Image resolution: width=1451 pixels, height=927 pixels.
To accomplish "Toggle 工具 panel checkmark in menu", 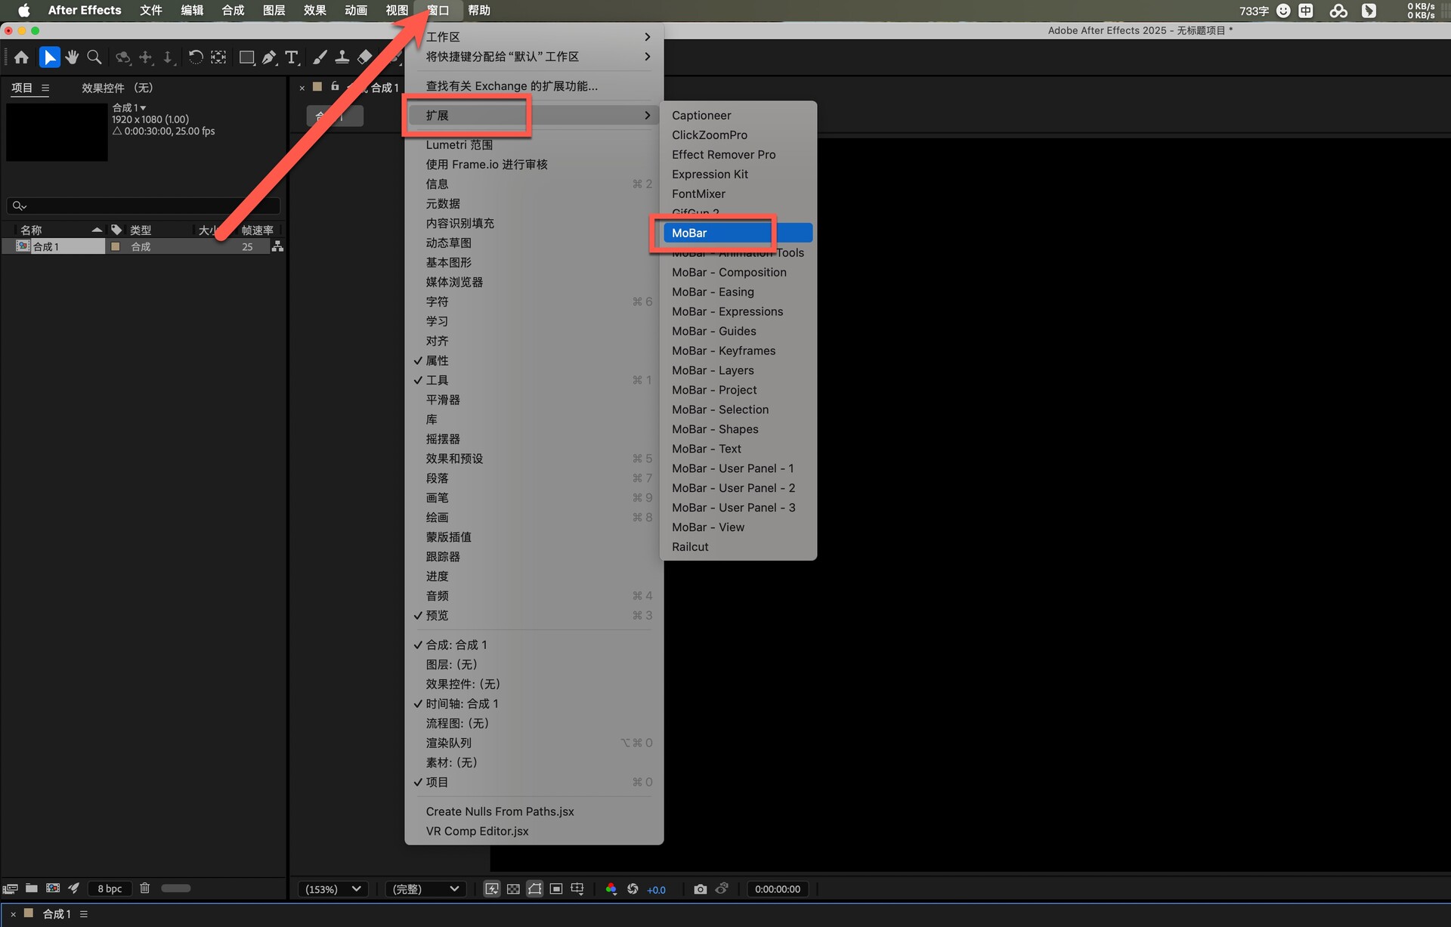I will tap(437, 381).
